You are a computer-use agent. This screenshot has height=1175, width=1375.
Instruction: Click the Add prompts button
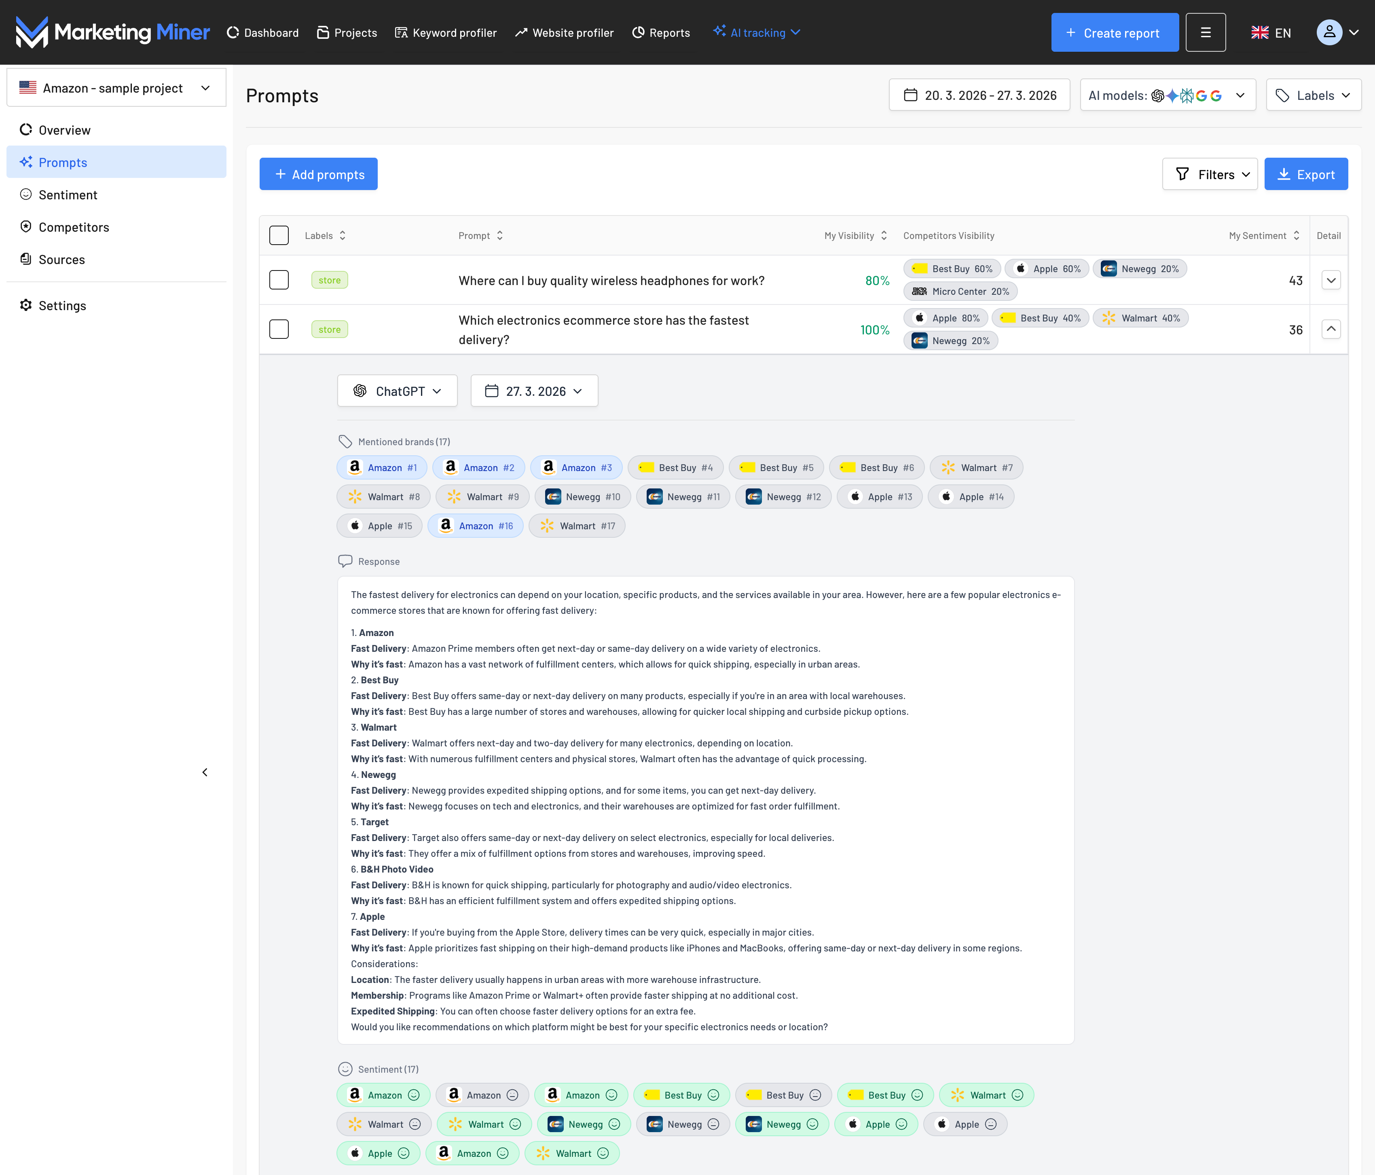[x=319, y=175]
